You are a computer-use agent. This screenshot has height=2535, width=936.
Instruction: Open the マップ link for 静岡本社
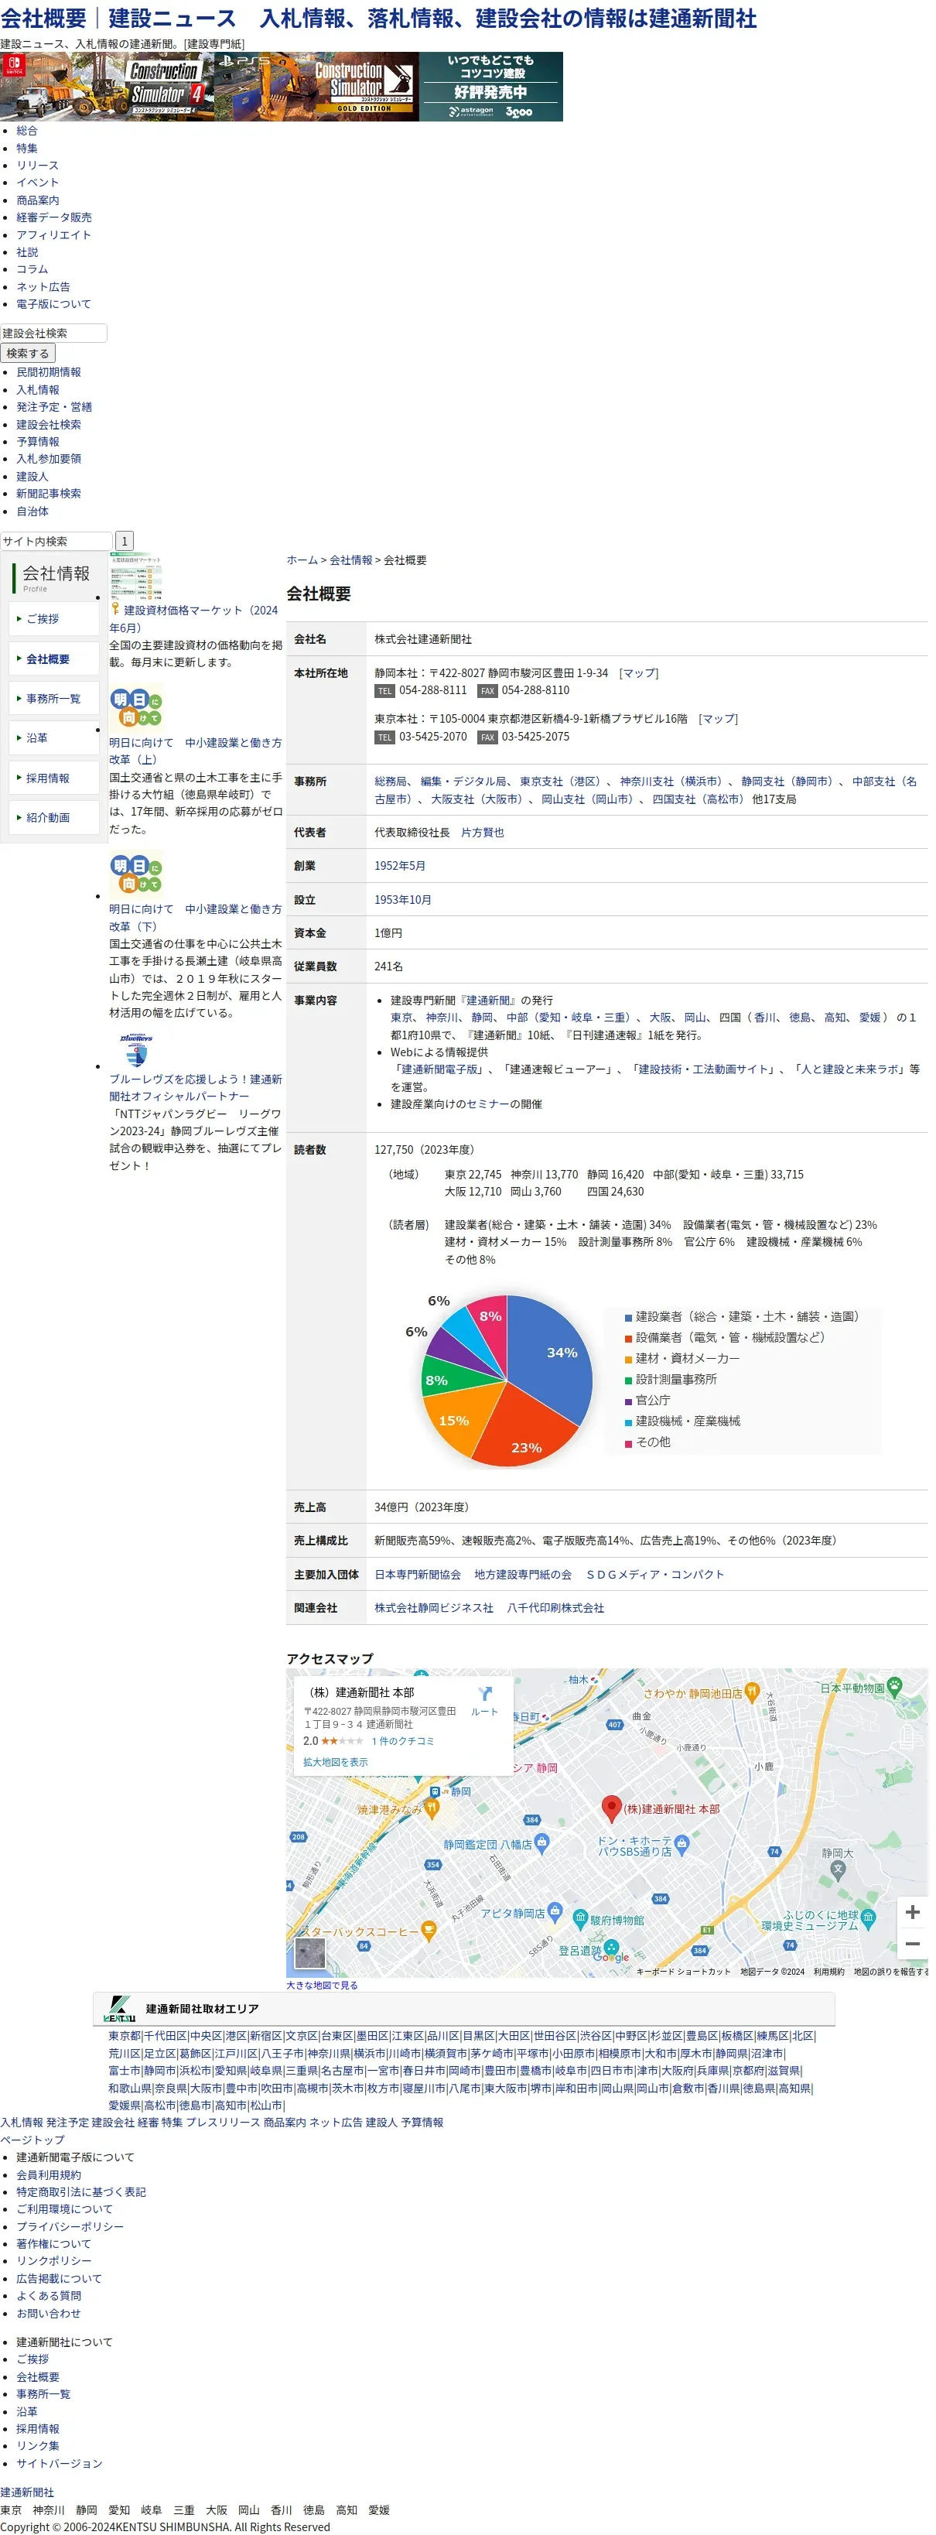click(x=639, y=673)
